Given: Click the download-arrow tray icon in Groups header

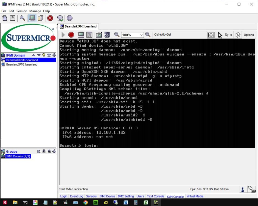Looking at the screenshot, I should (44, 151).
